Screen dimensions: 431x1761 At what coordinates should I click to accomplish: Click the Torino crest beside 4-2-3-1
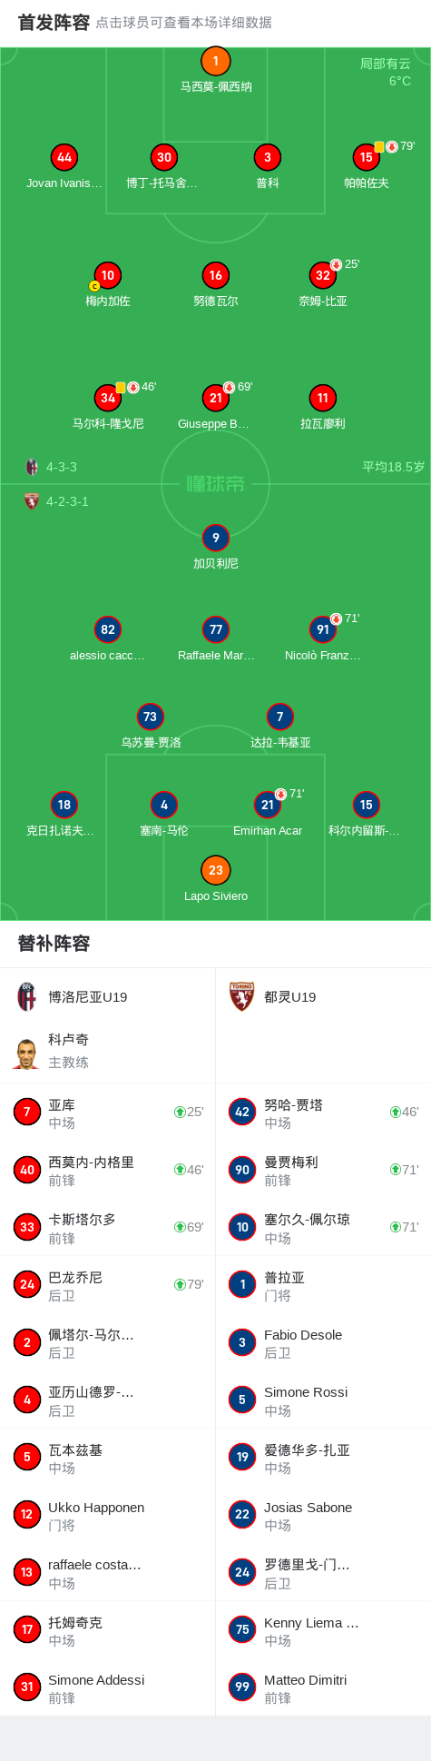click(32, 501)
